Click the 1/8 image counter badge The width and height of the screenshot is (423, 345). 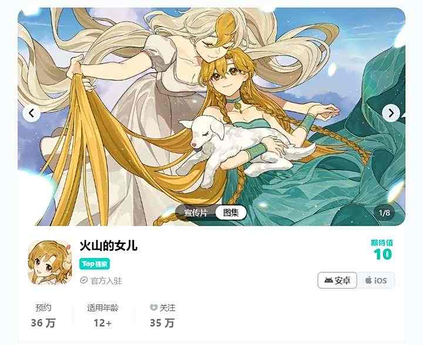click(384, 213)
